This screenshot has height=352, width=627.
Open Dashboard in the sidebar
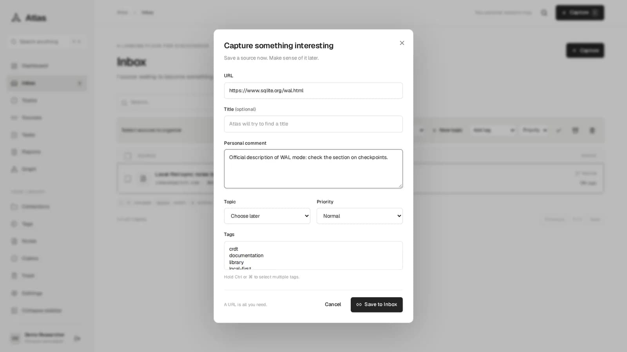(x=47, y=66)
